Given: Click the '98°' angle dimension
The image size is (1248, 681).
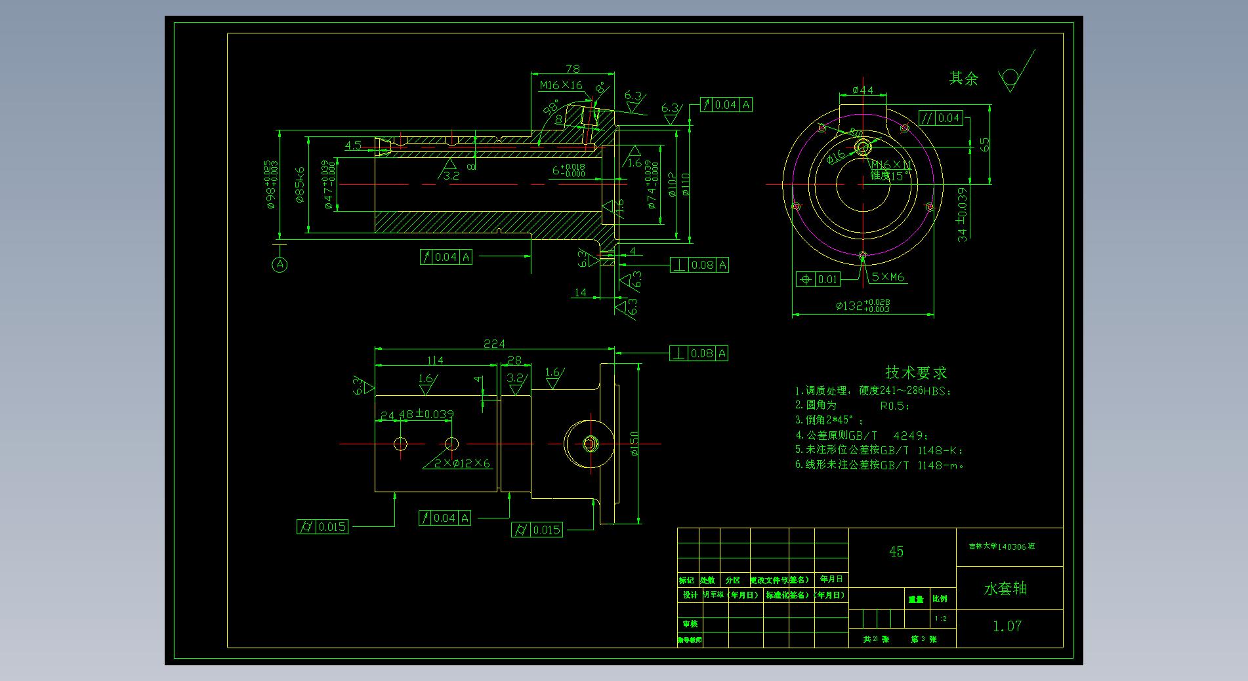Looking at the screenshot, I should point(550,108).
